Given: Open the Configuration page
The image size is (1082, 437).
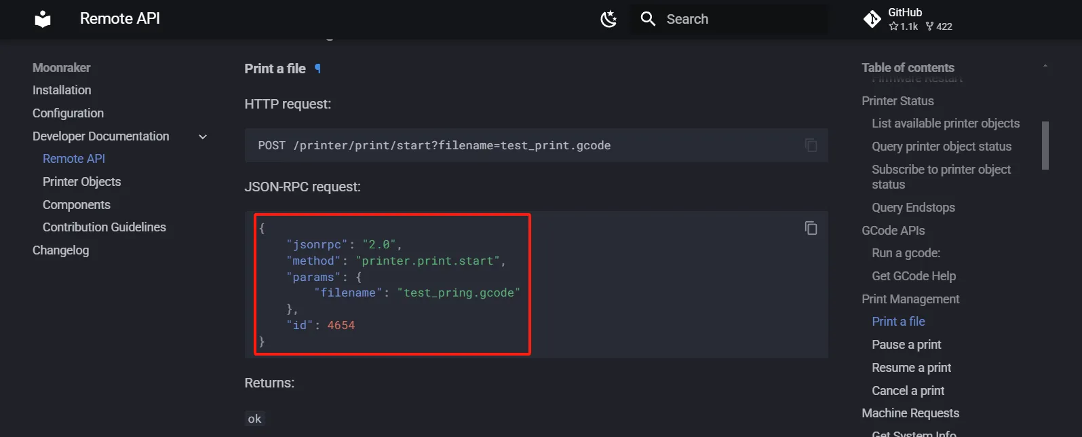Looking at the screenshot, I should tap(68, 113).
